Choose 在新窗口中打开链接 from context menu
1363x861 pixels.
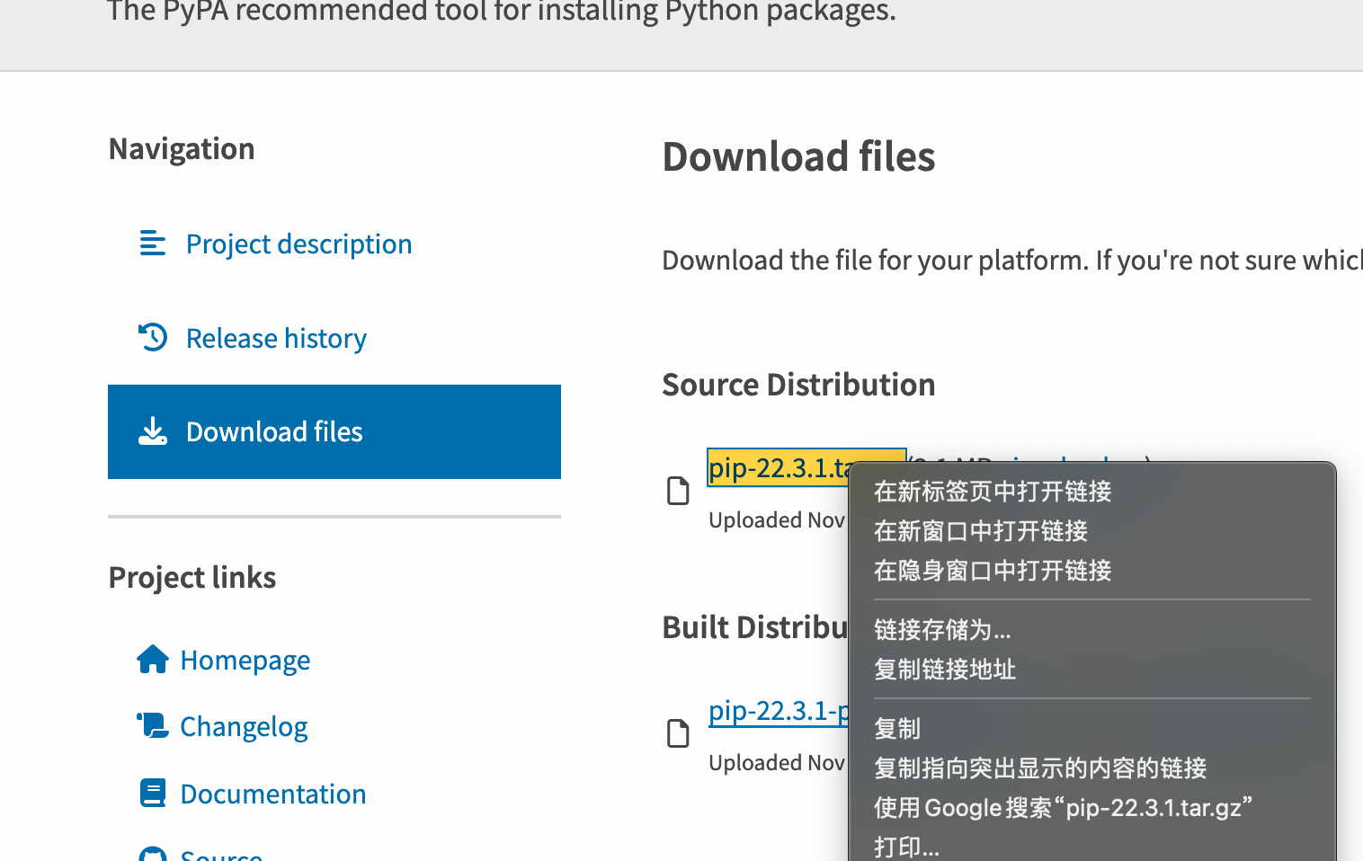pos(981,531)
